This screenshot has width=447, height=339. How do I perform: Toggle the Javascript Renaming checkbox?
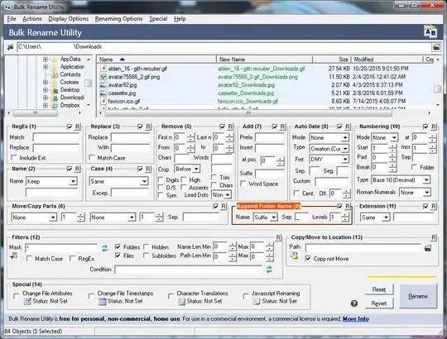(246, 296)
